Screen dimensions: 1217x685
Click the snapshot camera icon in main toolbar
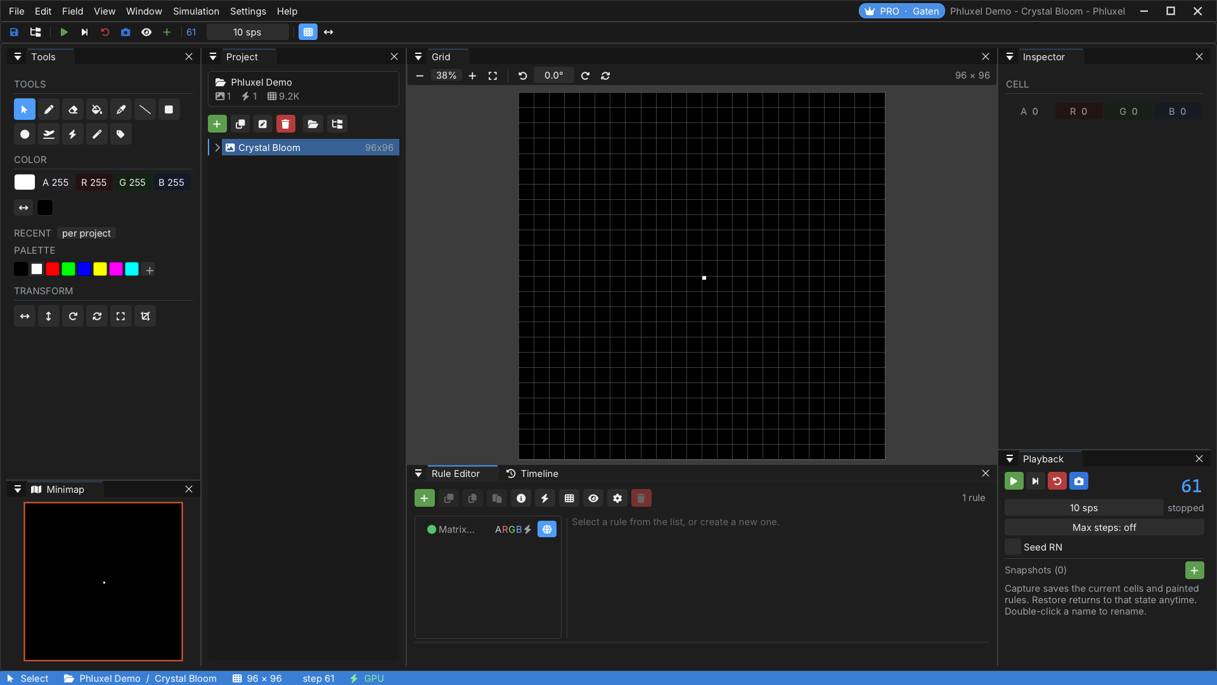click(126, 32)
